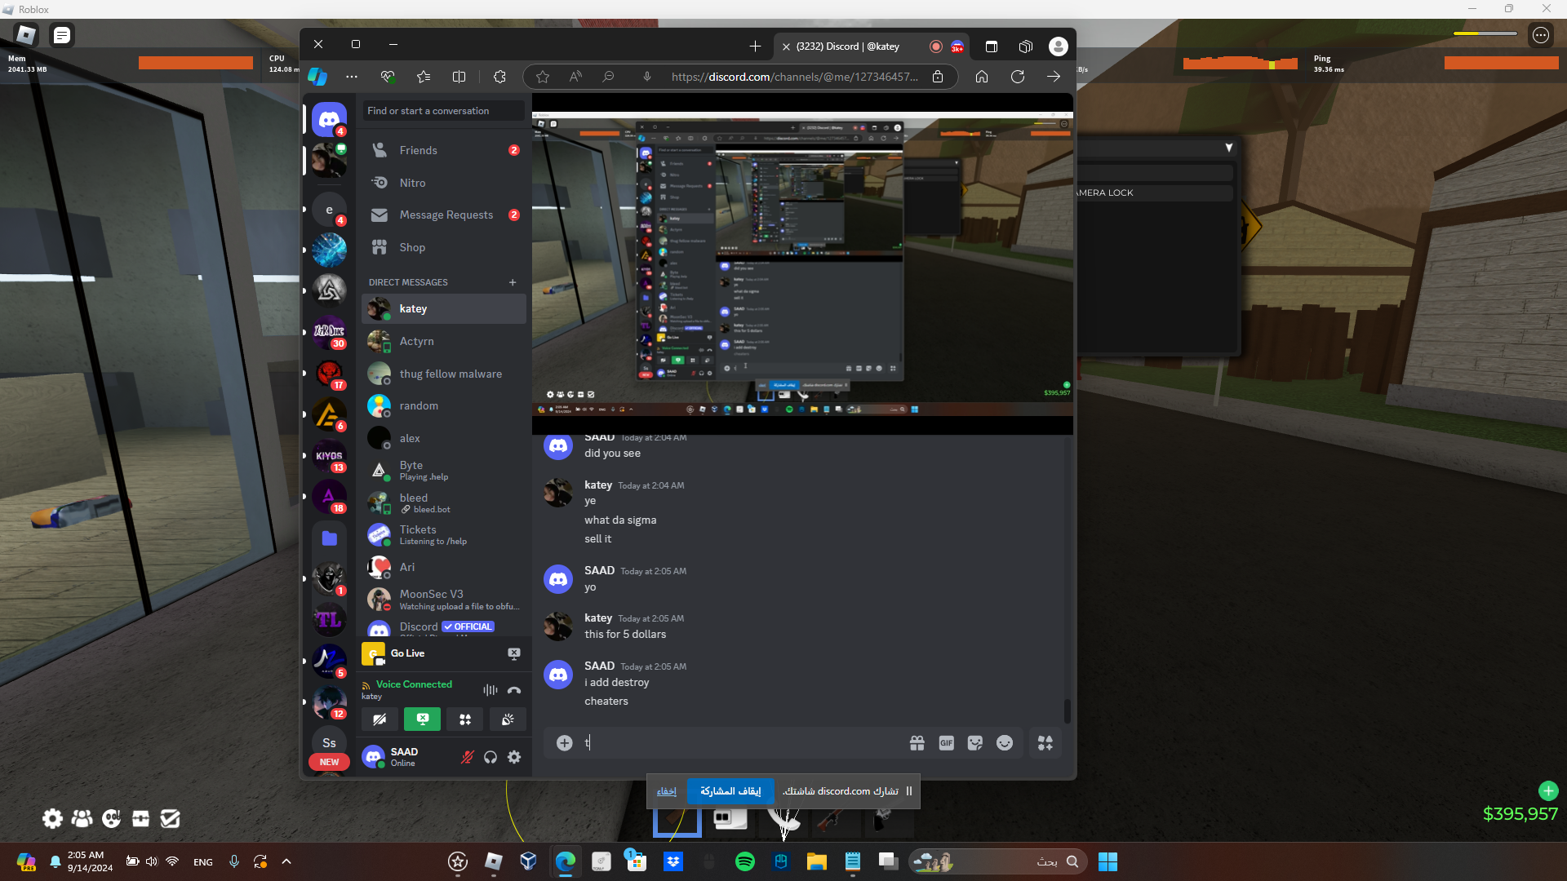Screen dimensions: 1567x881
Task: Open Edge favorites list
Action: (x=424, y=77)
